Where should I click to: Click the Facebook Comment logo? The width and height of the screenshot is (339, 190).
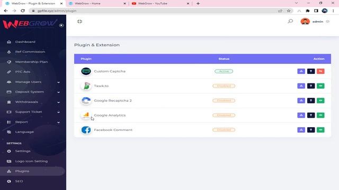(86, 130)
